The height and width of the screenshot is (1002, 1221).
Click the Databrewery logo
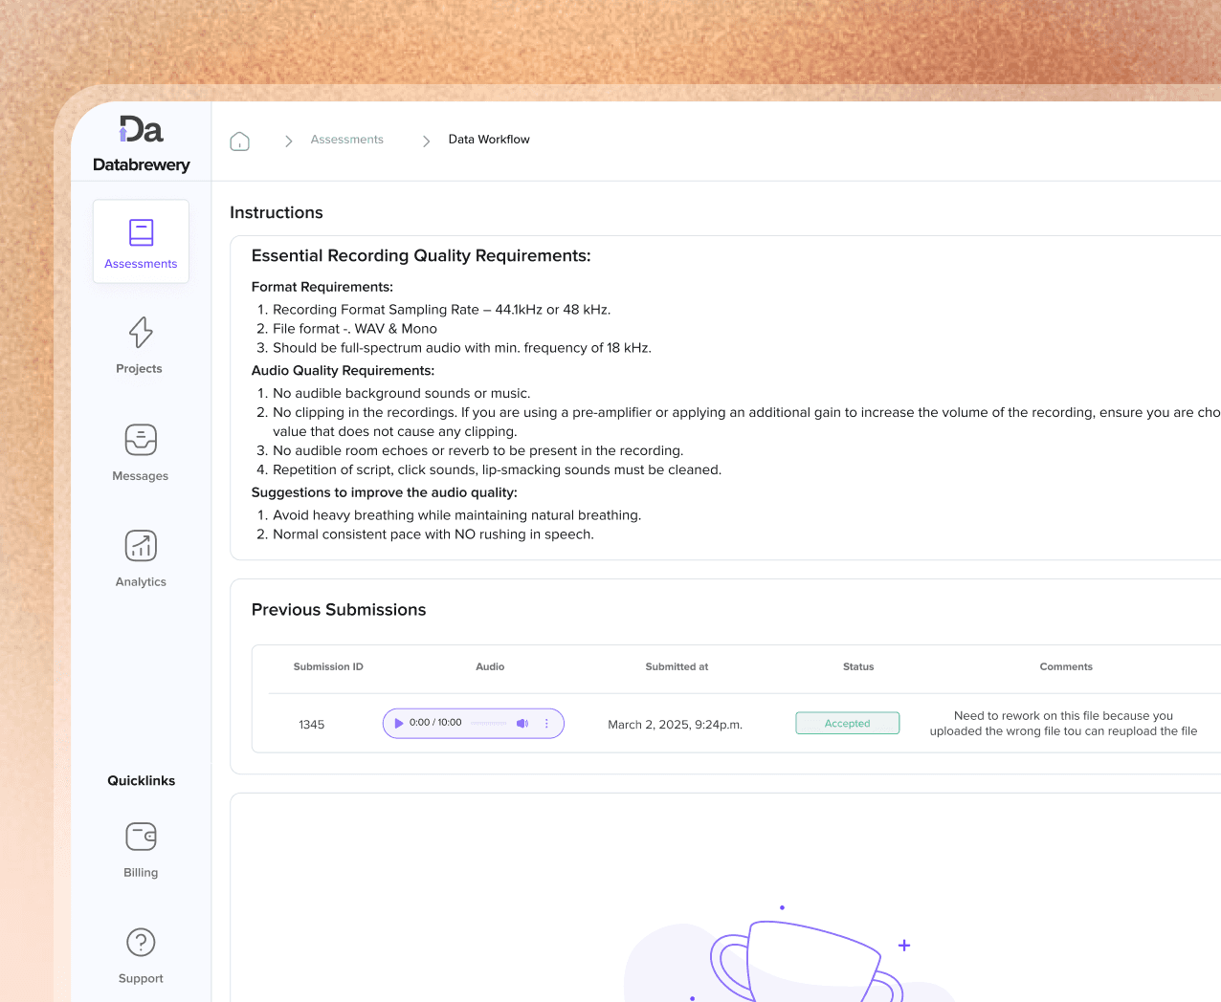pyautogui.click(x=142, y=144)
